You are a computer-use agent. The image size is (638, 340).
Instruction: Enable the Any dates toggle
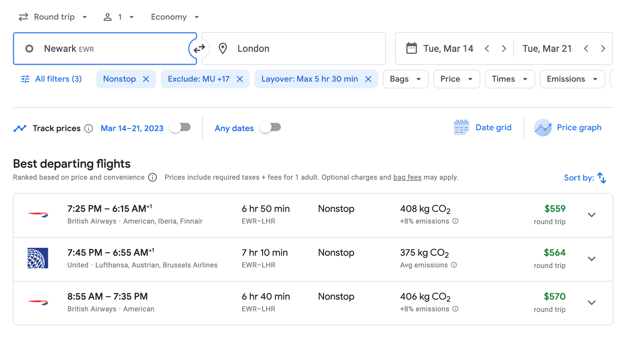[x=270, y=127]
